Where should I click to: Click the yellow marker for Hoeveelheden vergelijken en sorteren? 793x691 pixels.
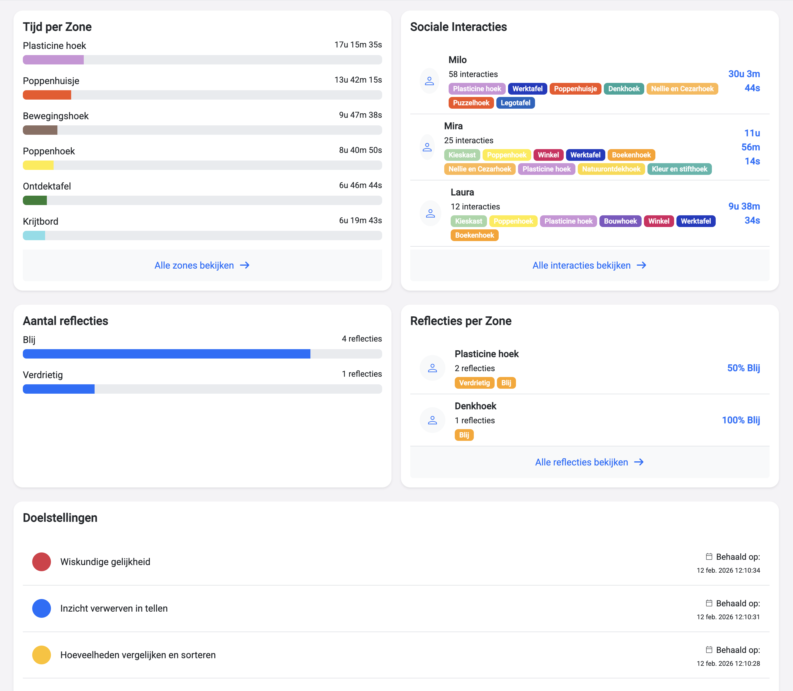tap(41, 655)
